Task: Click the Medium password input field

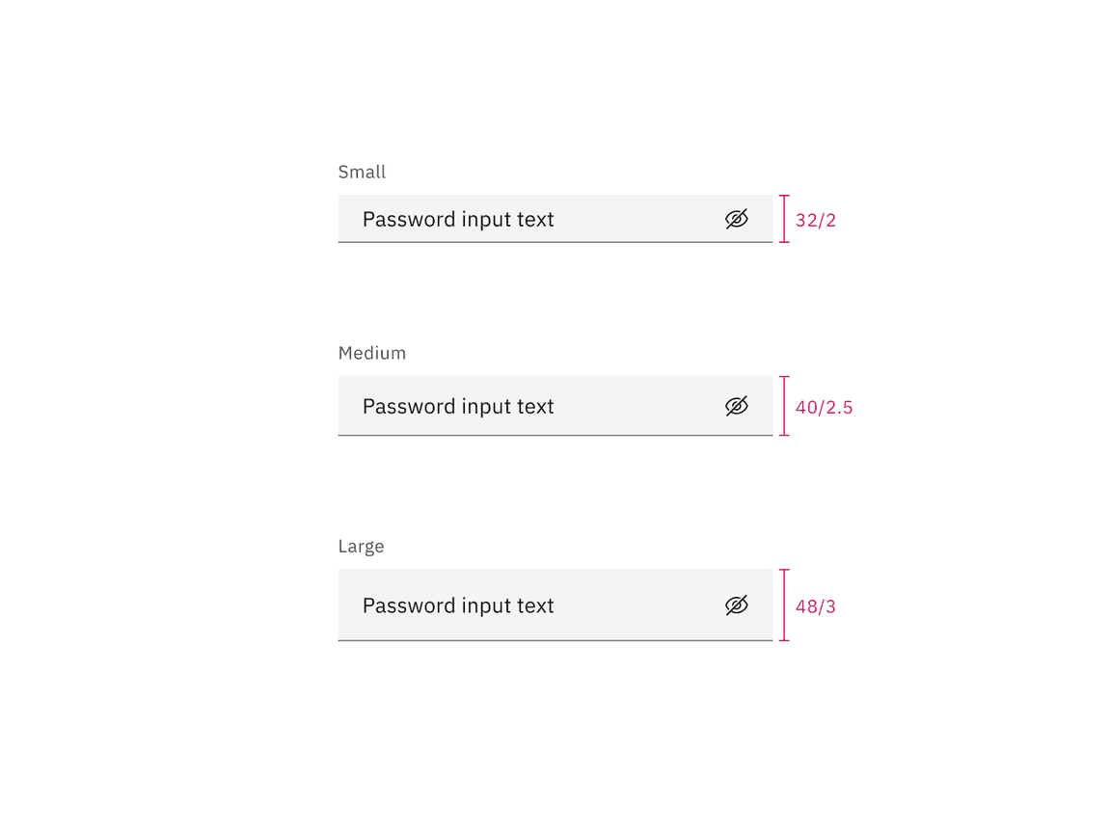Action: (530, 406)
